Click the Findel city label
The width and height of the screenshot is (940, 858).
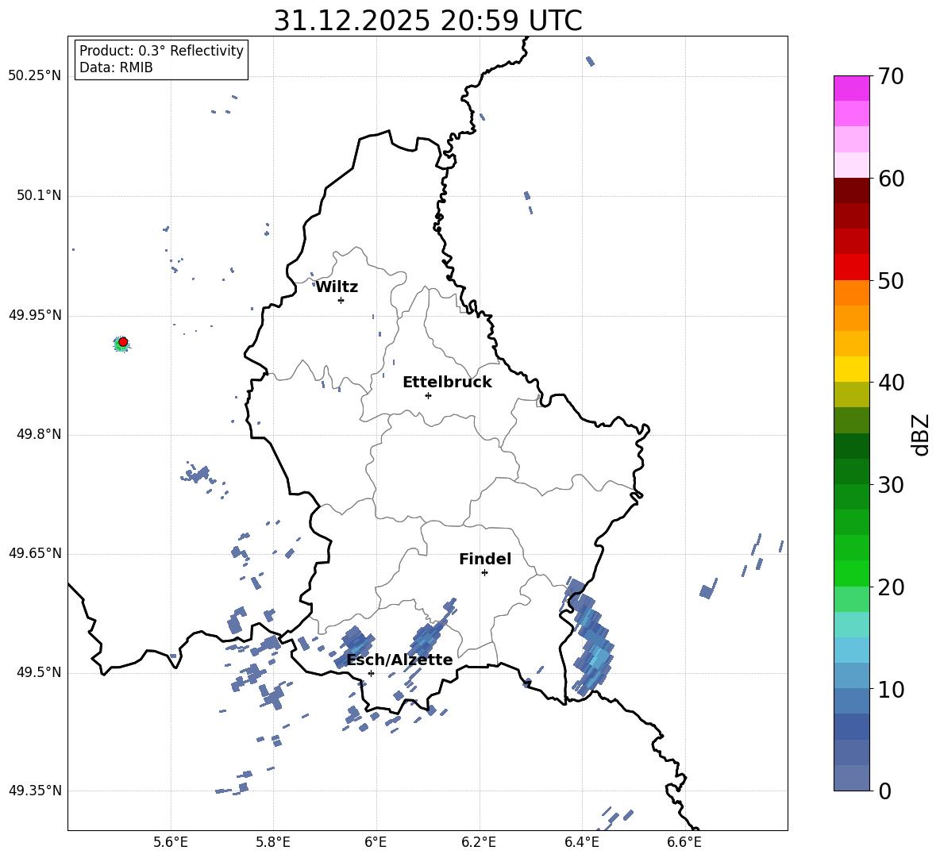point(485,559)
